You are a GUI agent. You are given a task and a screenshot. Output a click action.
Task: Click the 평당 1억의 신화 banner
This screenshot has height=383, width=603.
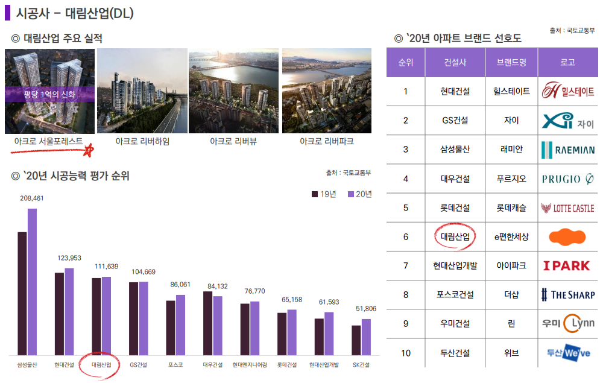pos(49,94)
